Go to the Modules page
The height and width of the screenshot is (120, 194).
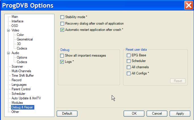(17, 103)
